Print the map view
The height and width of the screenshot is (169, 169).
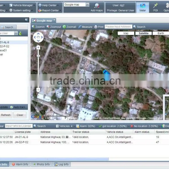click(x=99, y=27)
